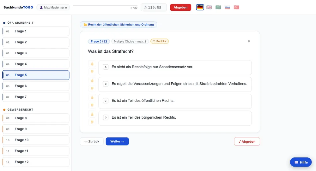Click the Max Mustermann user chip
The image size is (316, 171).
pyautogui.click(x=53, y=8)
